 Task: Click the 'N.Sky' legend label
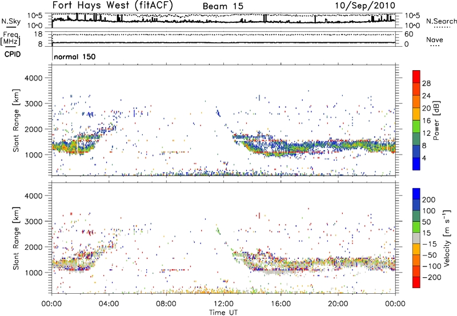[11, 22]
